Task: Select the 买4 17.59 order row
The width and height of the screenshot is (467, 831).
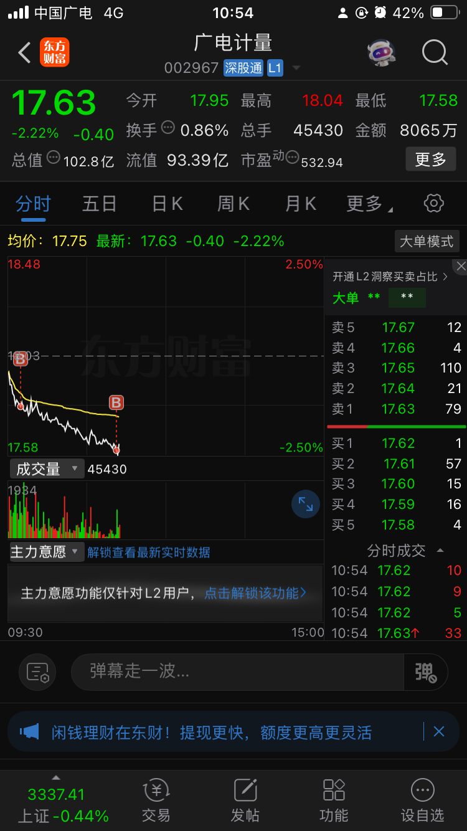Action: 396,505
